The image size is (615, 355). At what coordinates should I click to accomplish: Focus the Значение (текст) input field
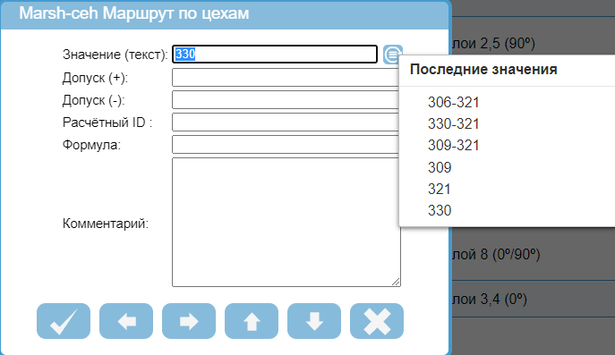[275, 54]
